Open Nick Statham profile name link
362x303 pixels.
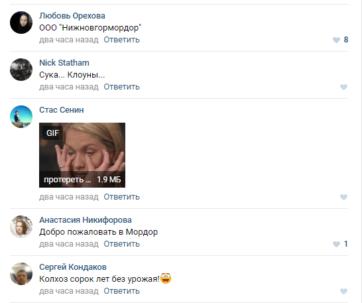pyautogui.click(x=64, y=63)
